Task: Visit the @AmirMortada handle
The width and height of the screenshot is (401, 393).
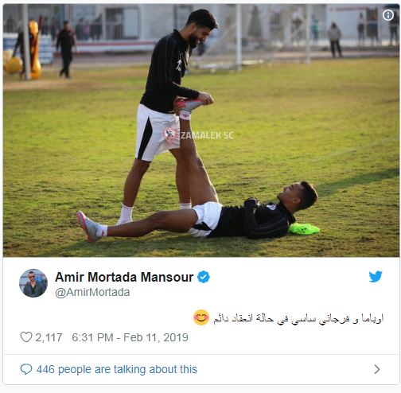Action: tap(92, 292)
